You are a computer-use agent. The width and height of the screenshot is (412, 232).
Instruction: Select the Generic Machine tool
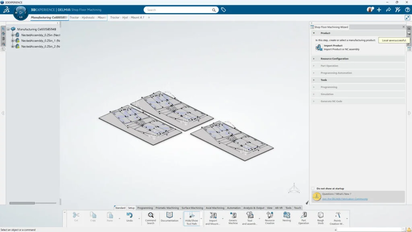click(233, 218)
